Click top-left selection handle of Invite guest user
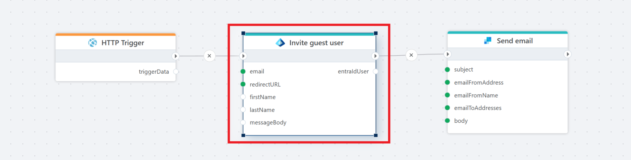The height and width of the screenshot is (160, 631). pos(243,33)
